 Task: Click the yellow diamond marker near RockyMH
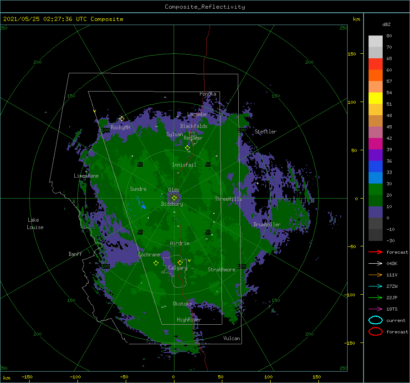point(122,119)
